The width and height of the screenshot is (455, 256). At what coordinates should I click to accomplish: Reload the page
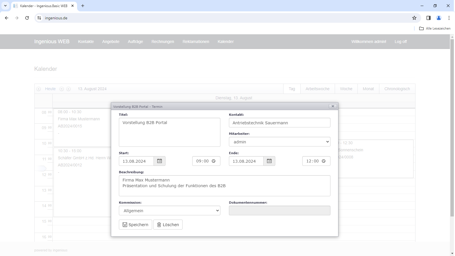click(27, 18)
